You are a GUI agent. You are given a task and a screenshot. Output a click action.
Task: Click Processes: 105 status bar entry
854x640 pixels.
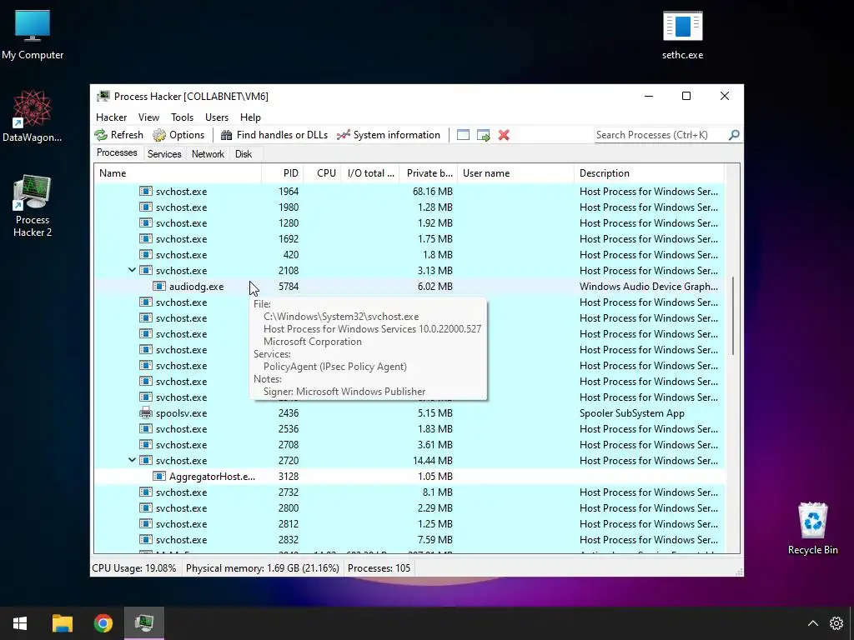click(379, 568)
